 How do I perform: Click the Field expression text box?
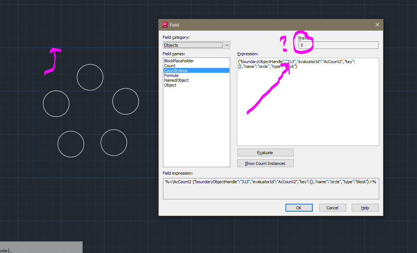coord(271,188)
